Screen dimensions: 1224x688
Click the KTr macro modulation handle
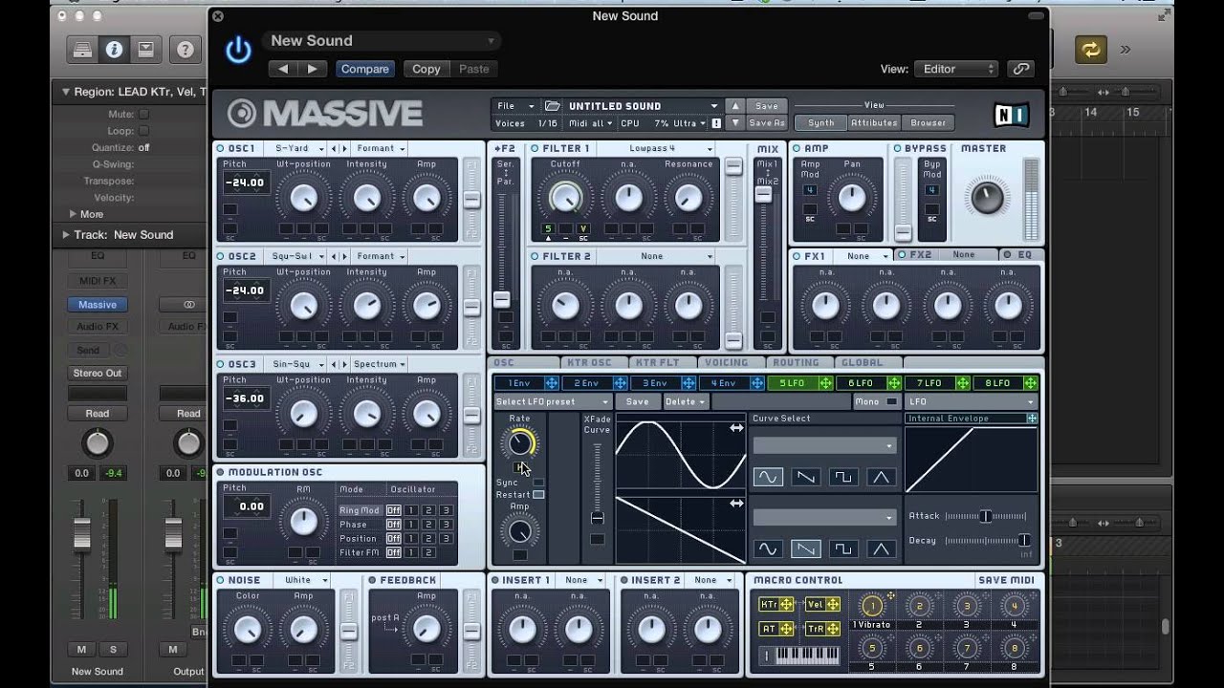[x=787, y=604]
